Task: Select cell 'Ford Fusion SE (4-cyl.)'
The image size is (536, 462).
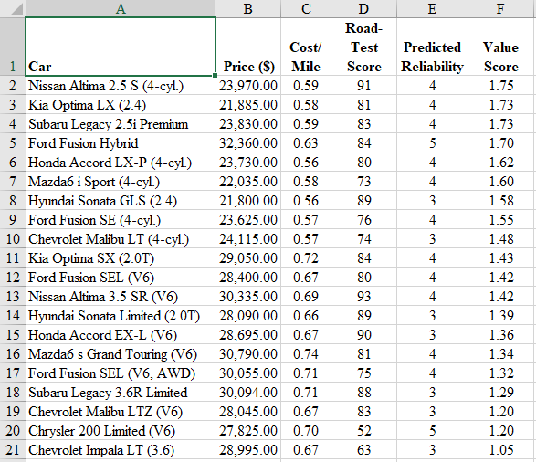Action: click(121, 220)
